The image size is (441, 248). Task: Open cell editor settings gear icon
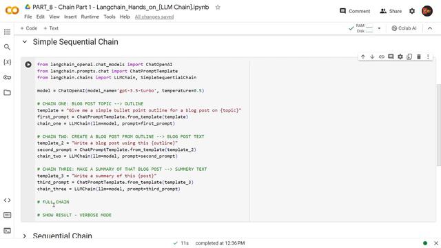(x=400, y=56)
